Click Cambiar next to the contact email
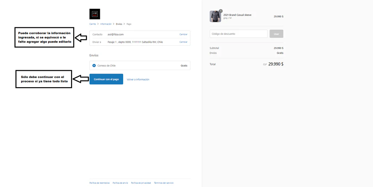This screenshot has width=373, height=187. pos(183,34)
